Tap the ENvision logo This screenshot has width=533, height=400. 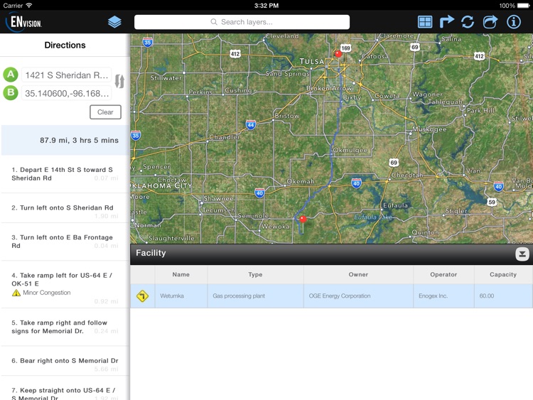[x=23, y=22]
